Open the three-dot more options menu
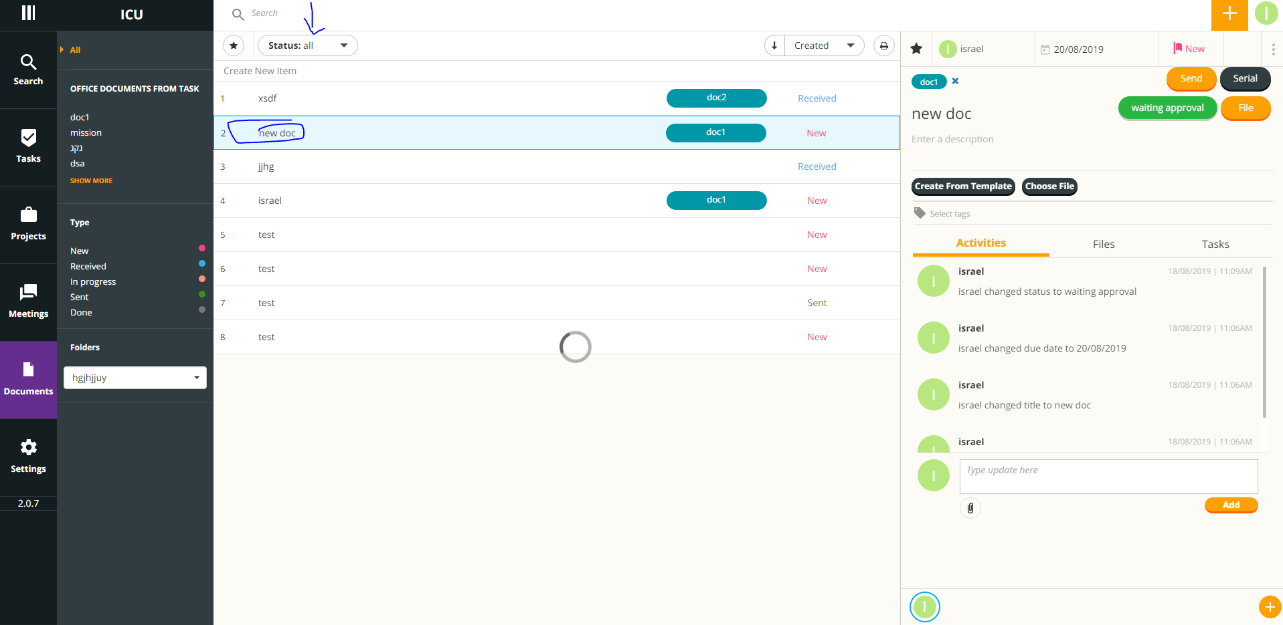The height and width of the screenshot is (625, 1283). pos(1273,49)
